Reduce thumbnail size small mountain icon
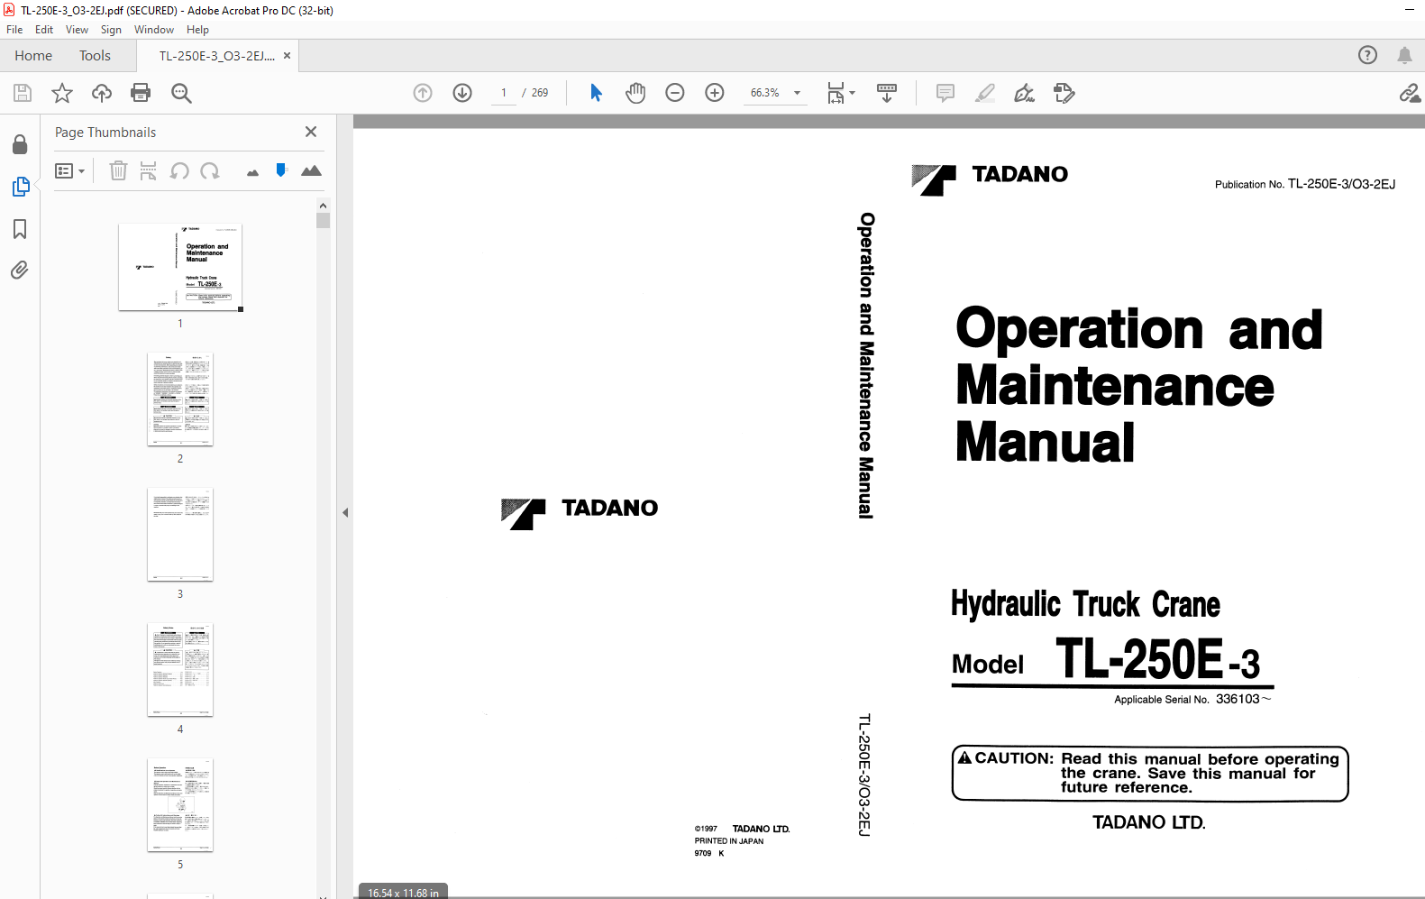1425x899 pixels. pos(252,172)
